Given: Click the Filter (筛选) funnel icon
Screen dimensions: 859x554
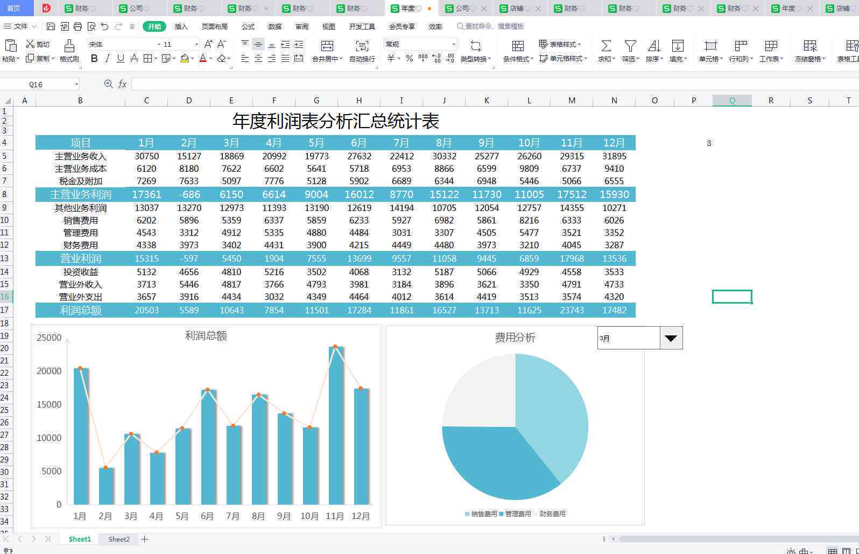Looking at the screenshot, I should pyautogui.click(x=630, y=46).
